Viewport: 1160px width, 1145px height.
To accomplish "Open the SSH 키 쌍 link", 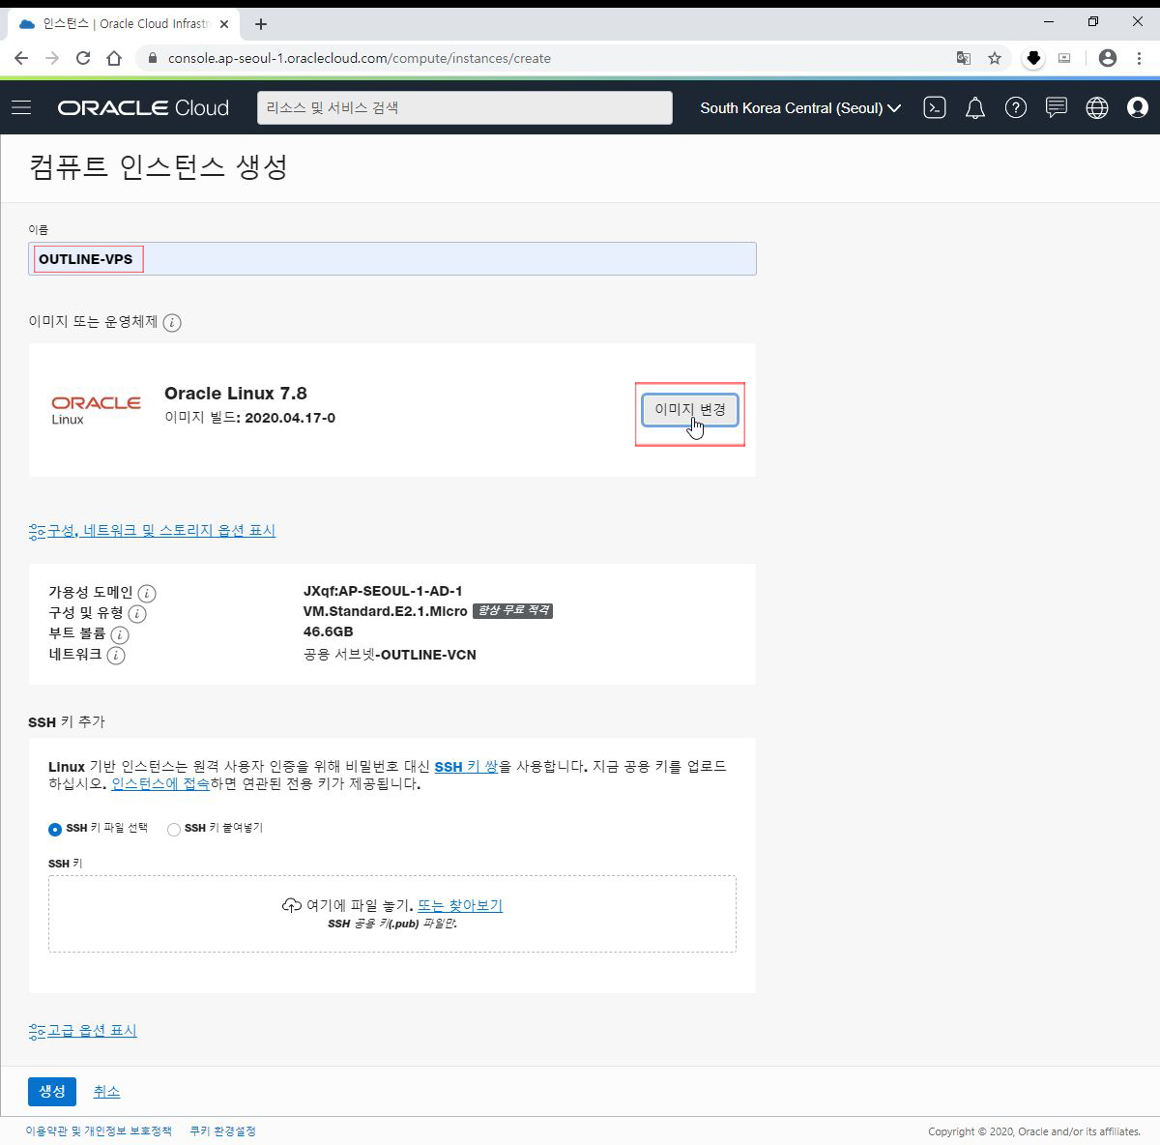I will (466, 766).
